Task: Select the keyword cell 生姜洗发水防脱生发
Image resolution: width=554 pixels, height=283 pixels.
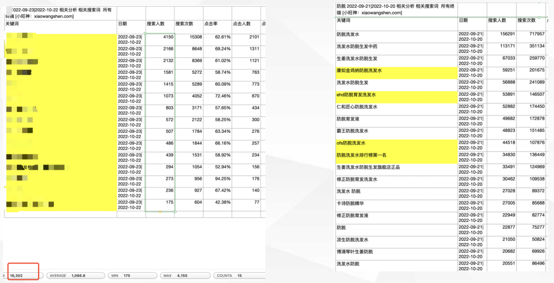Action: tap(397, 61)
